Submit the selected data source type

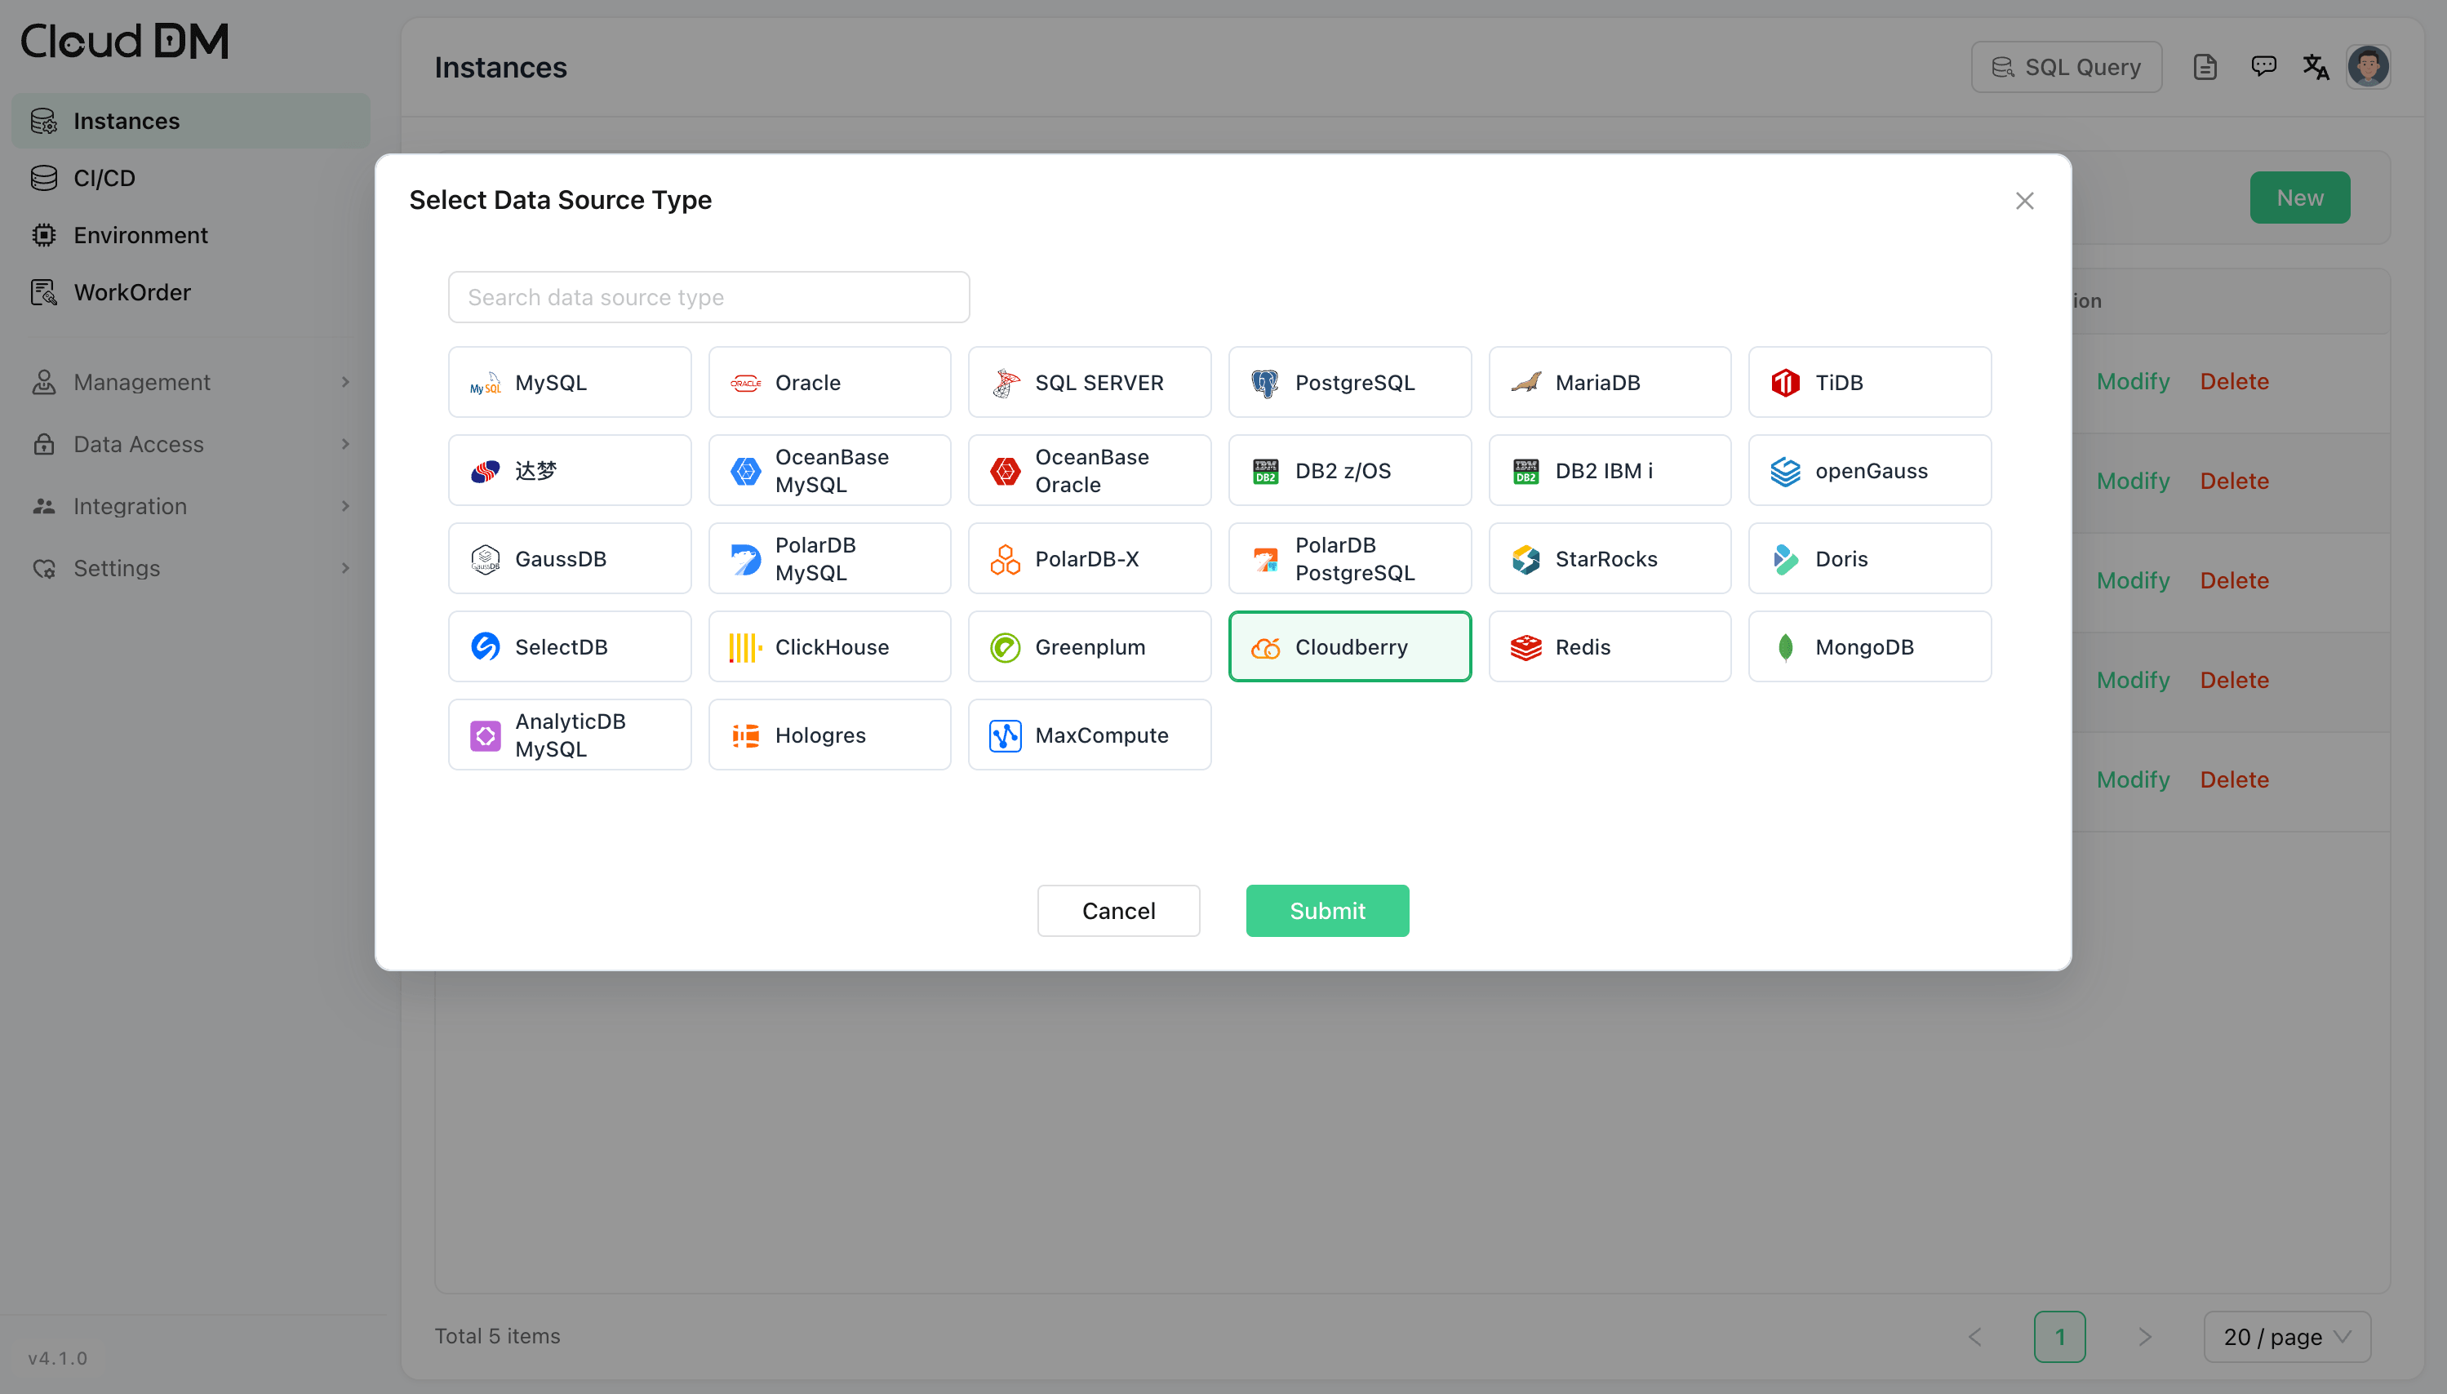pyautogui.click(x=1328, y=911)
